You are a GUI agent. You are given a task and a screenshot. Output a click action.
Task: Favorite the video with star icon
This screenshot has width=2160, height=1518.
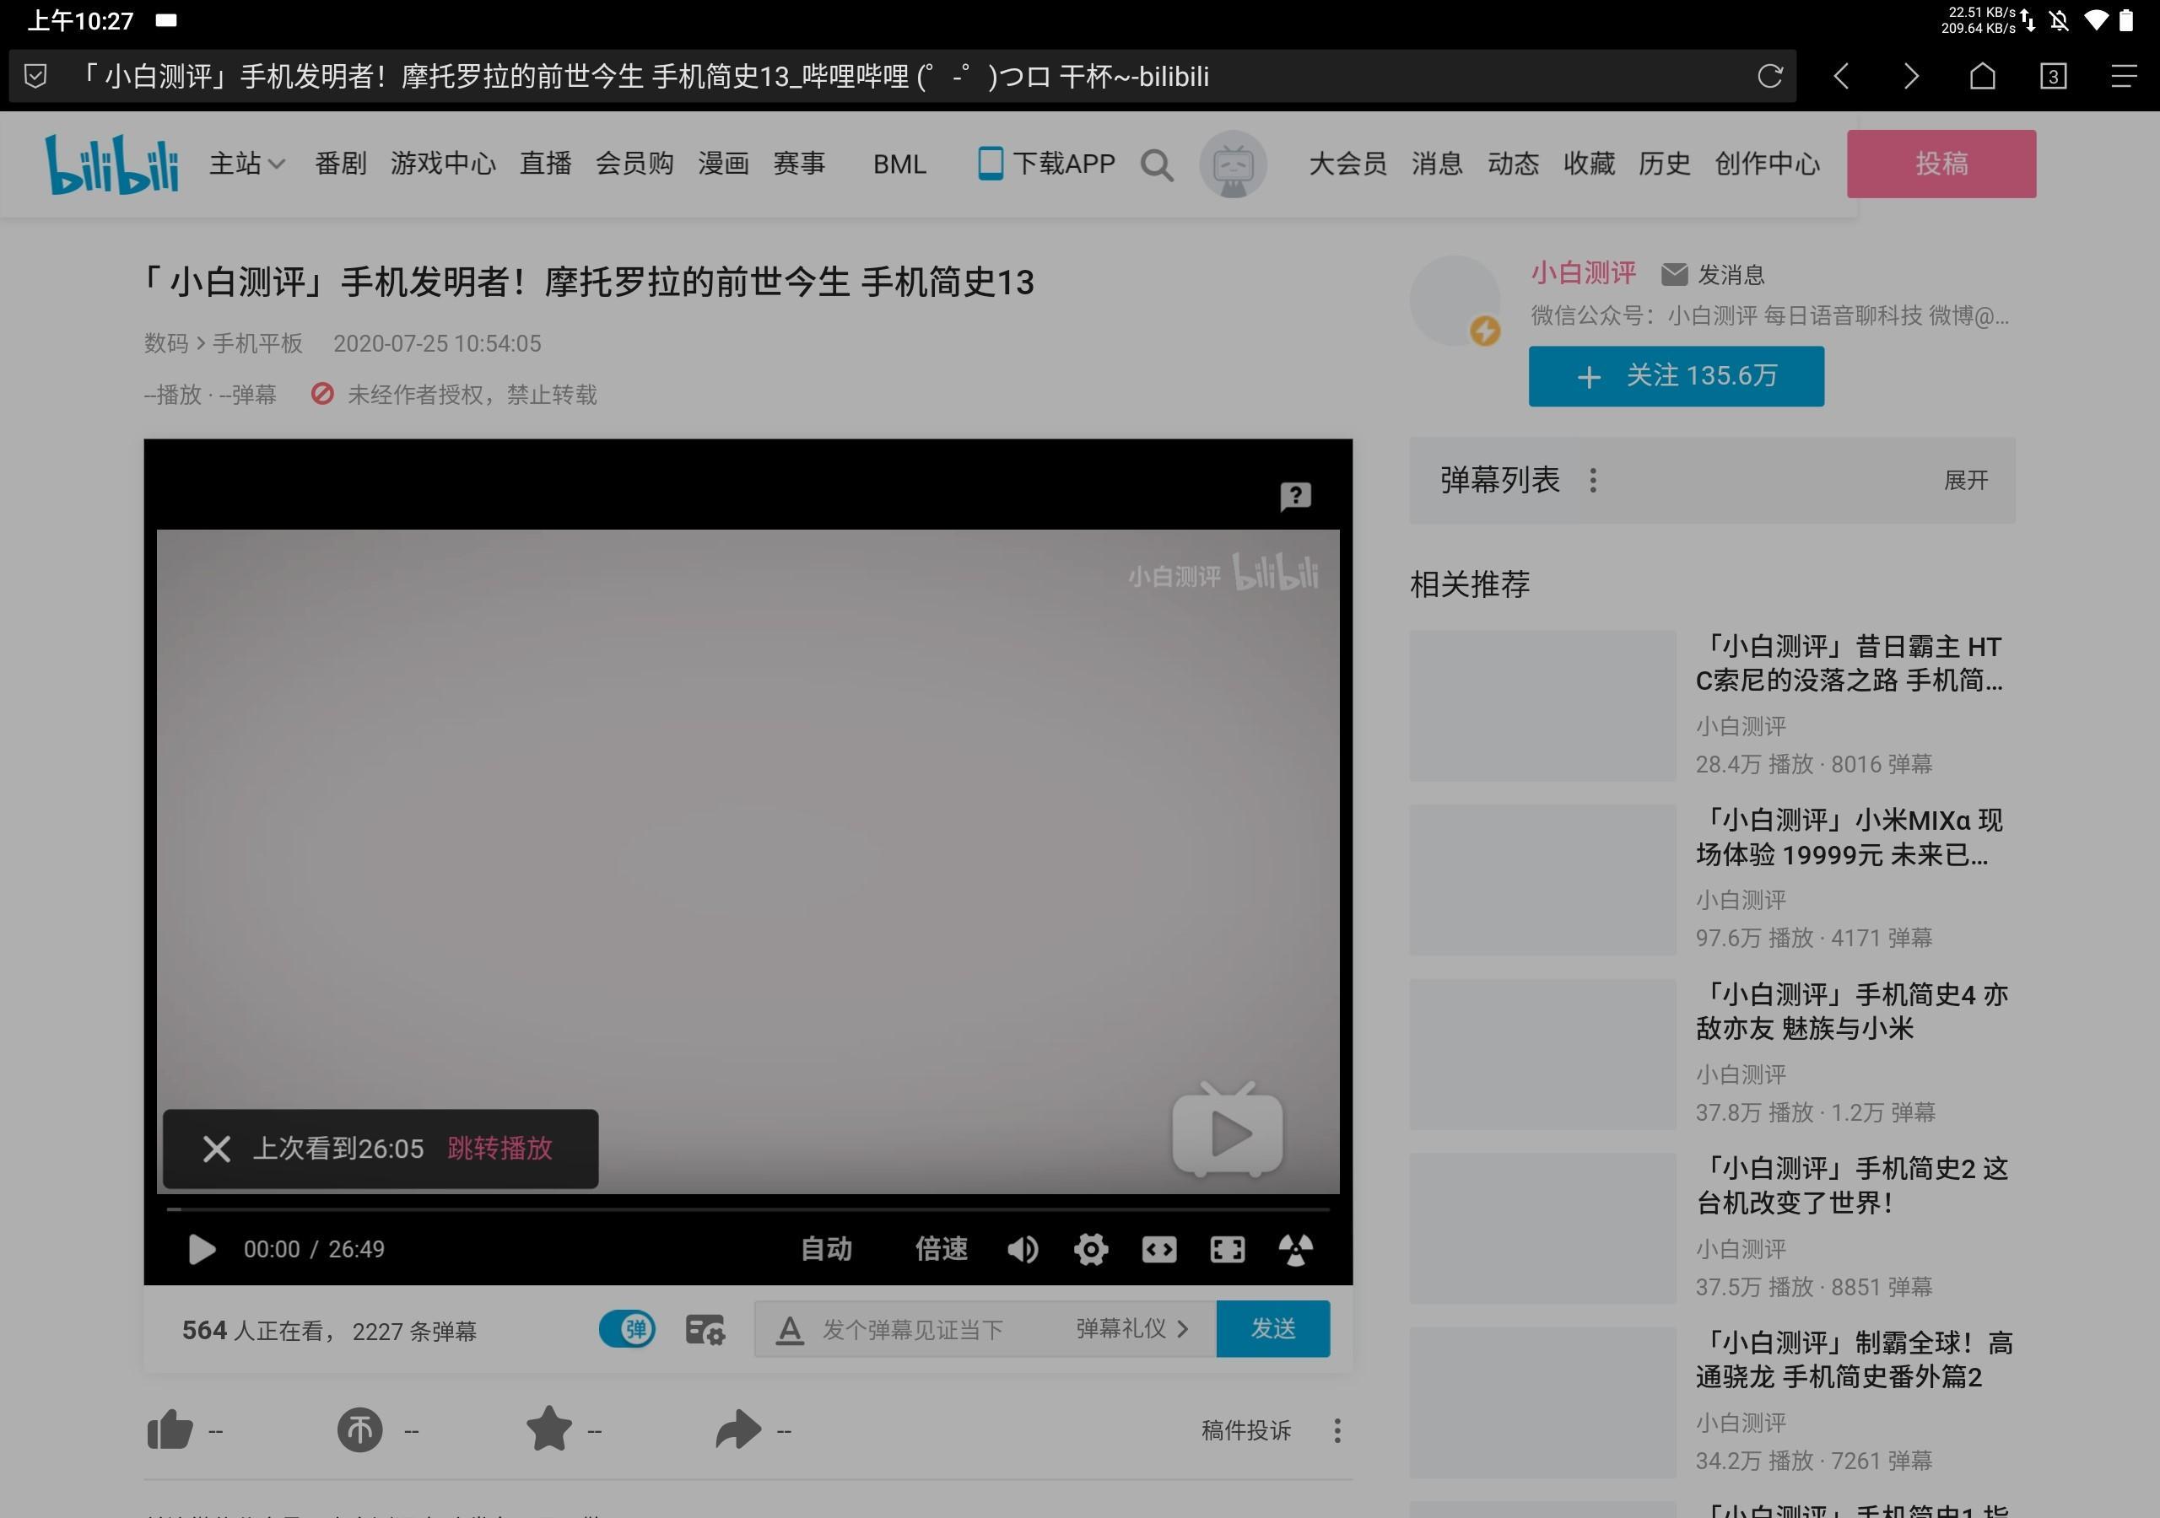coord(548,1429)
